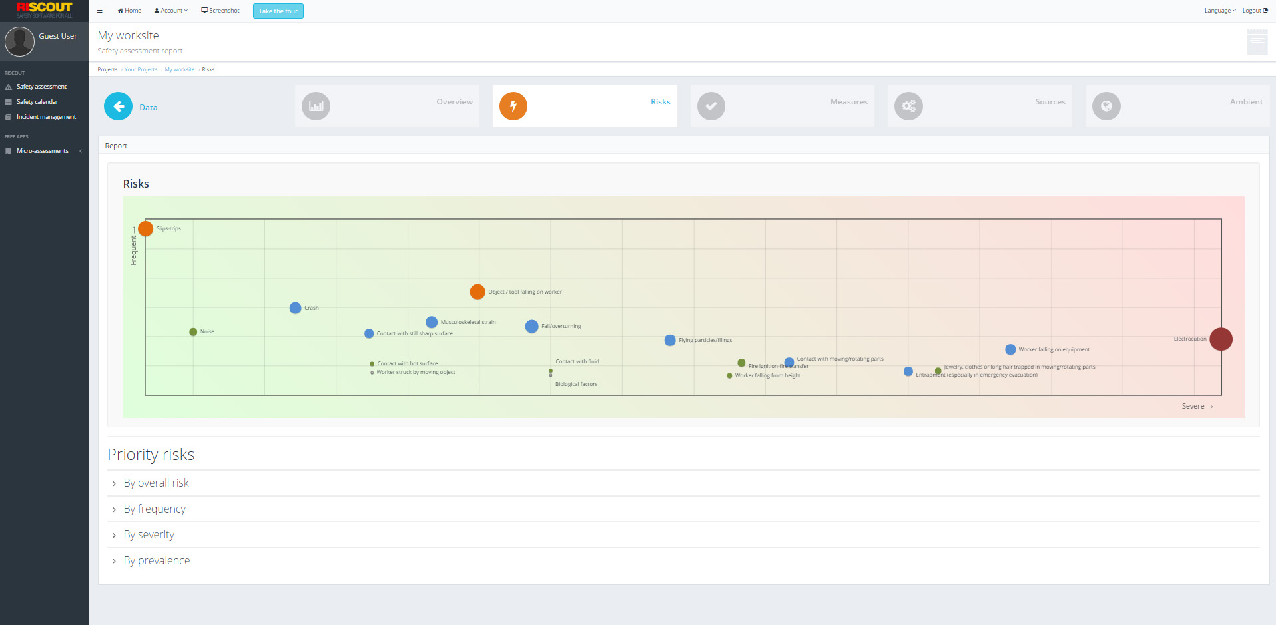The image size is (1276, 625).
Task: Click the report document icon at top right
Action: click(x=1257, y=43)
